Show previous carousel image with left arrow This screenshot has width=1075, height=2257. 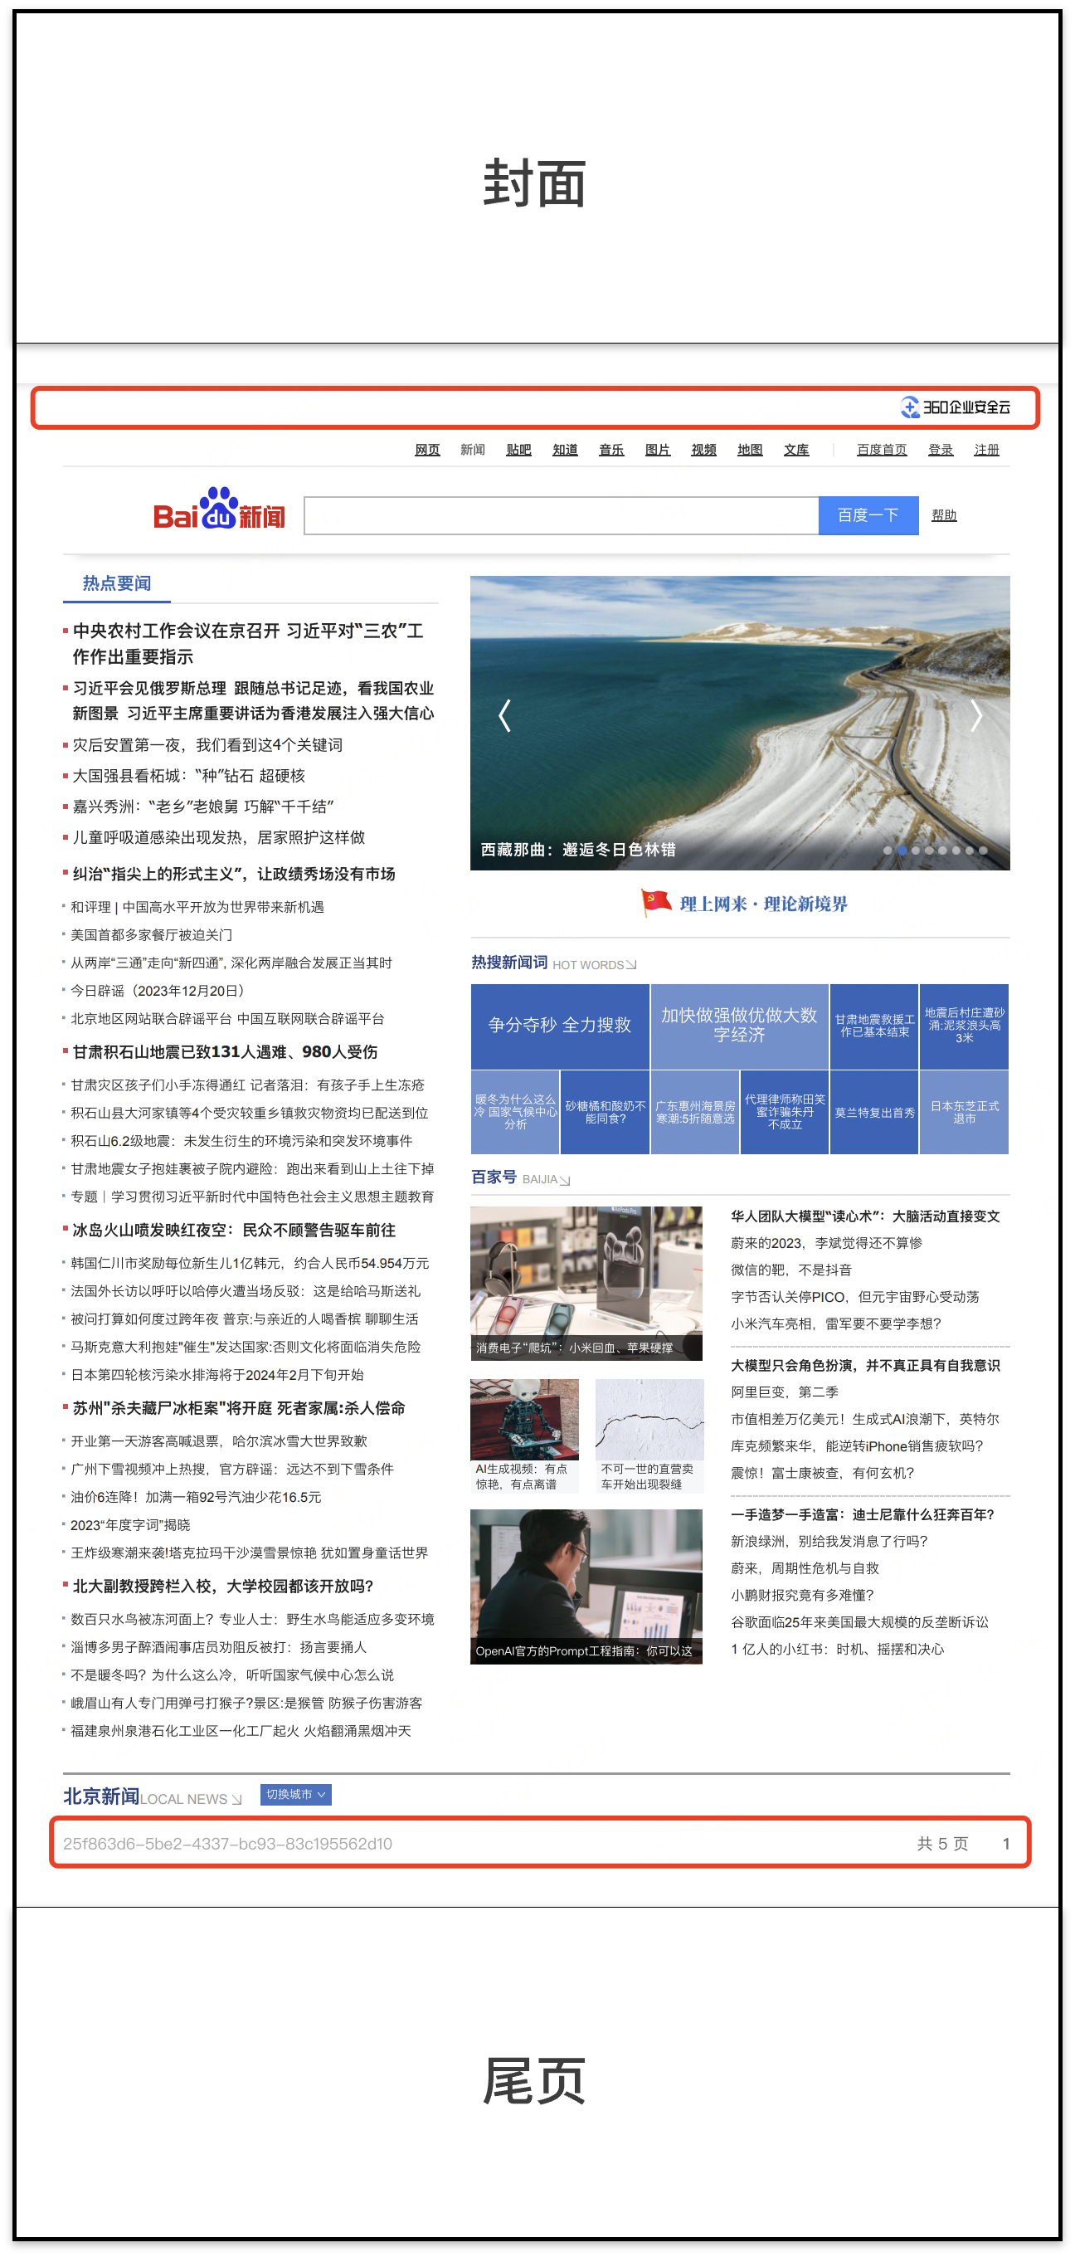click(x=504, y=716)
